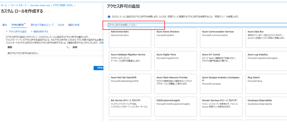
Task: Open the Dynatrace.Observability card
Action: coord(266,107)
